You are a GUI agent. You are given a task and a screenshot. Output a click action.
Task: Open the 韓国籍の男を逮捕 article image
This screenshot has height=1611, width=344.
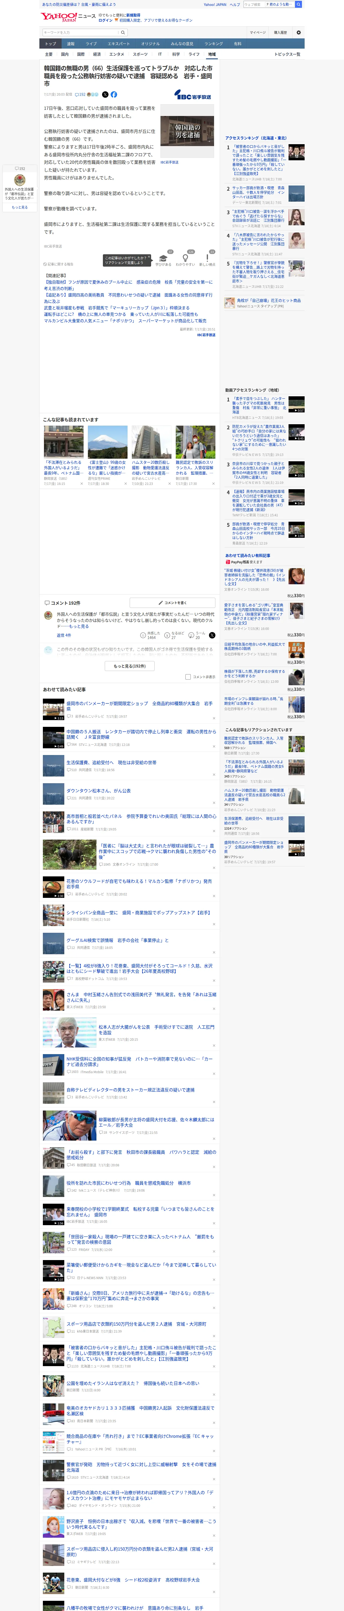pyautogui.click(x=187, y=131)
